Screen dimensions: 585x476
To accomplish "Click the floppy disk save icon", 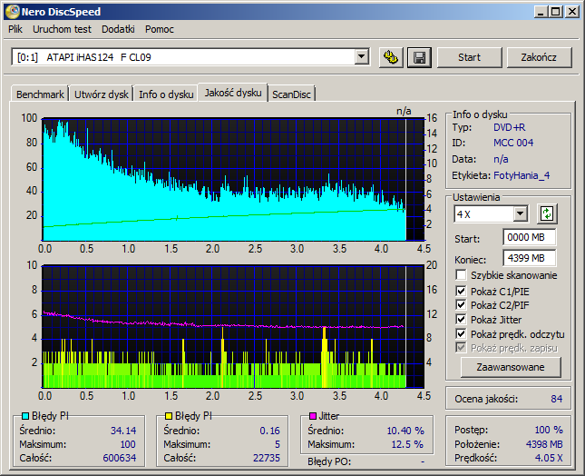I will [x=419, y=57].
